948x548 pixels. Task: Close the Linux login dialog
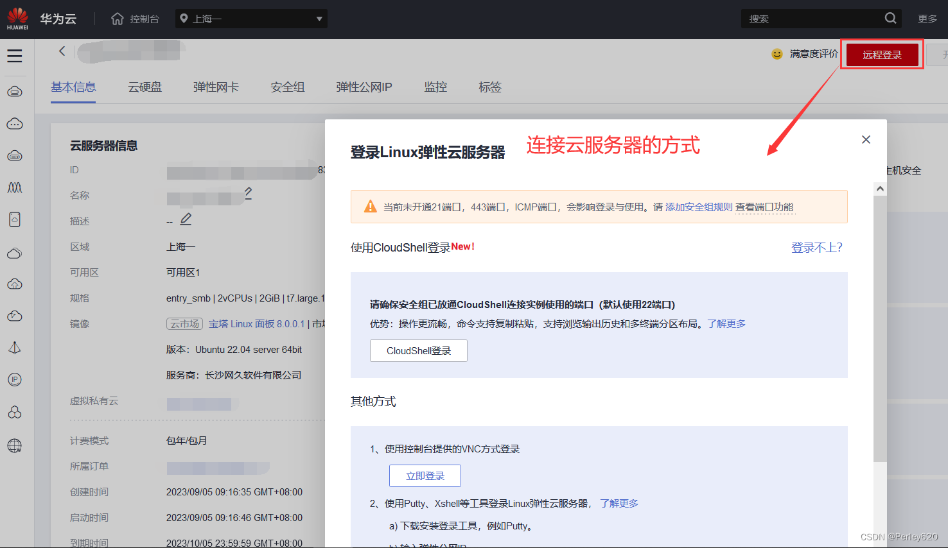pos(866,139)
